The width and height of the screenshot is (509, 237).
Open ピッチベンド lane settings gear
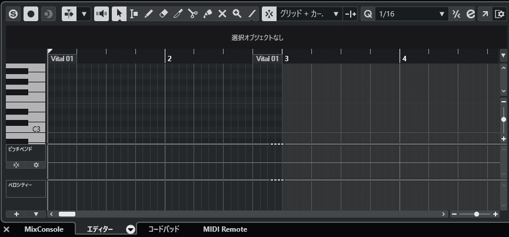(36, 165)
